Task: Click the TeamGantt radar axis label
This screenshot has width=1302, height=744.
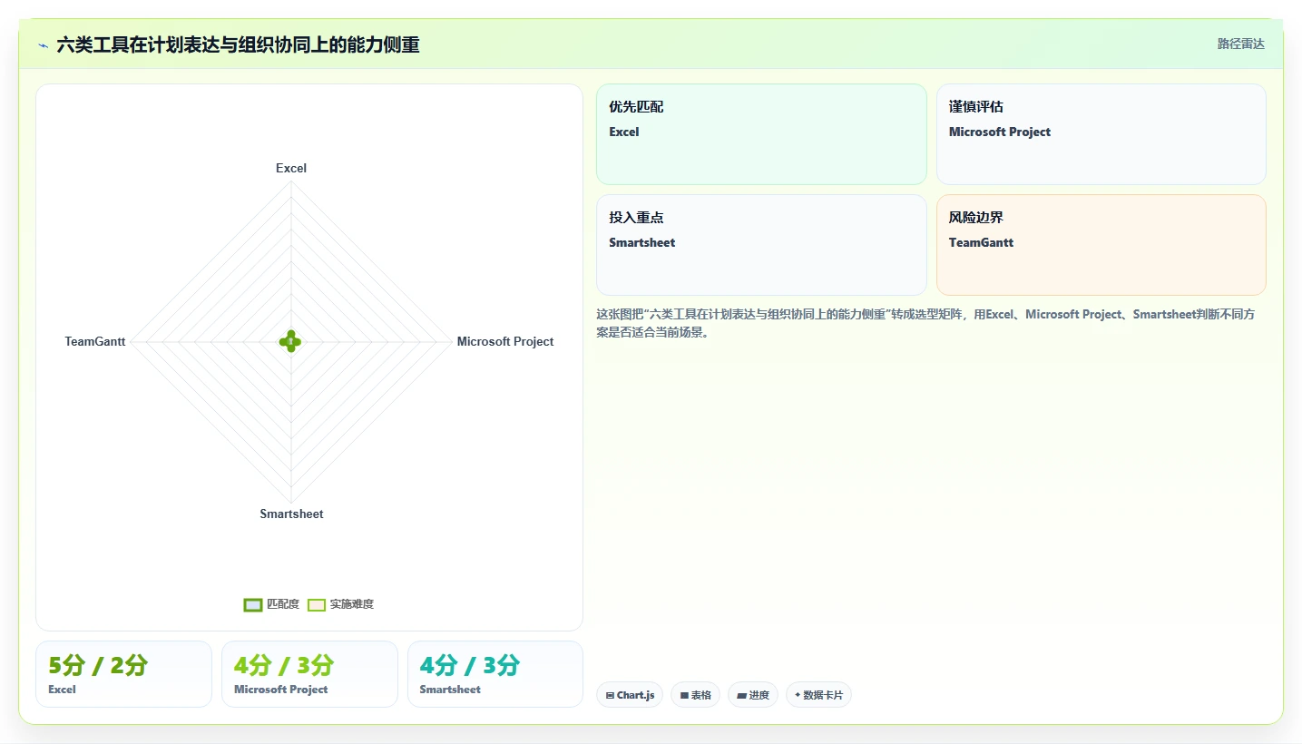Action: click(95, 341)
